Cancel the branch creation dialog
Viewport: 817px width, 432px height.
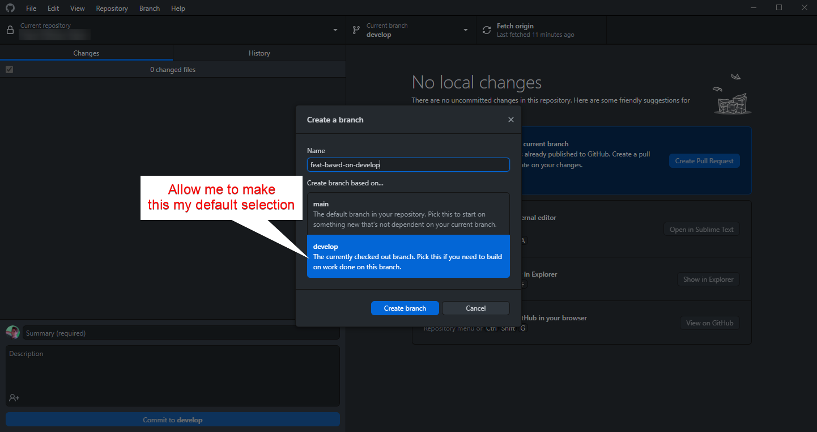(475, 308)
